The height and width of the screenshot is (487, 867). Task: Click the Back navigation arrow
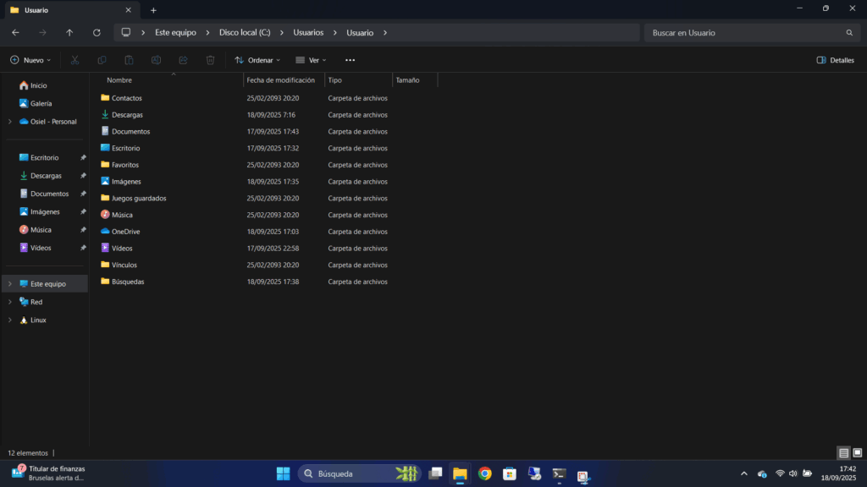(x=15, y=33)
